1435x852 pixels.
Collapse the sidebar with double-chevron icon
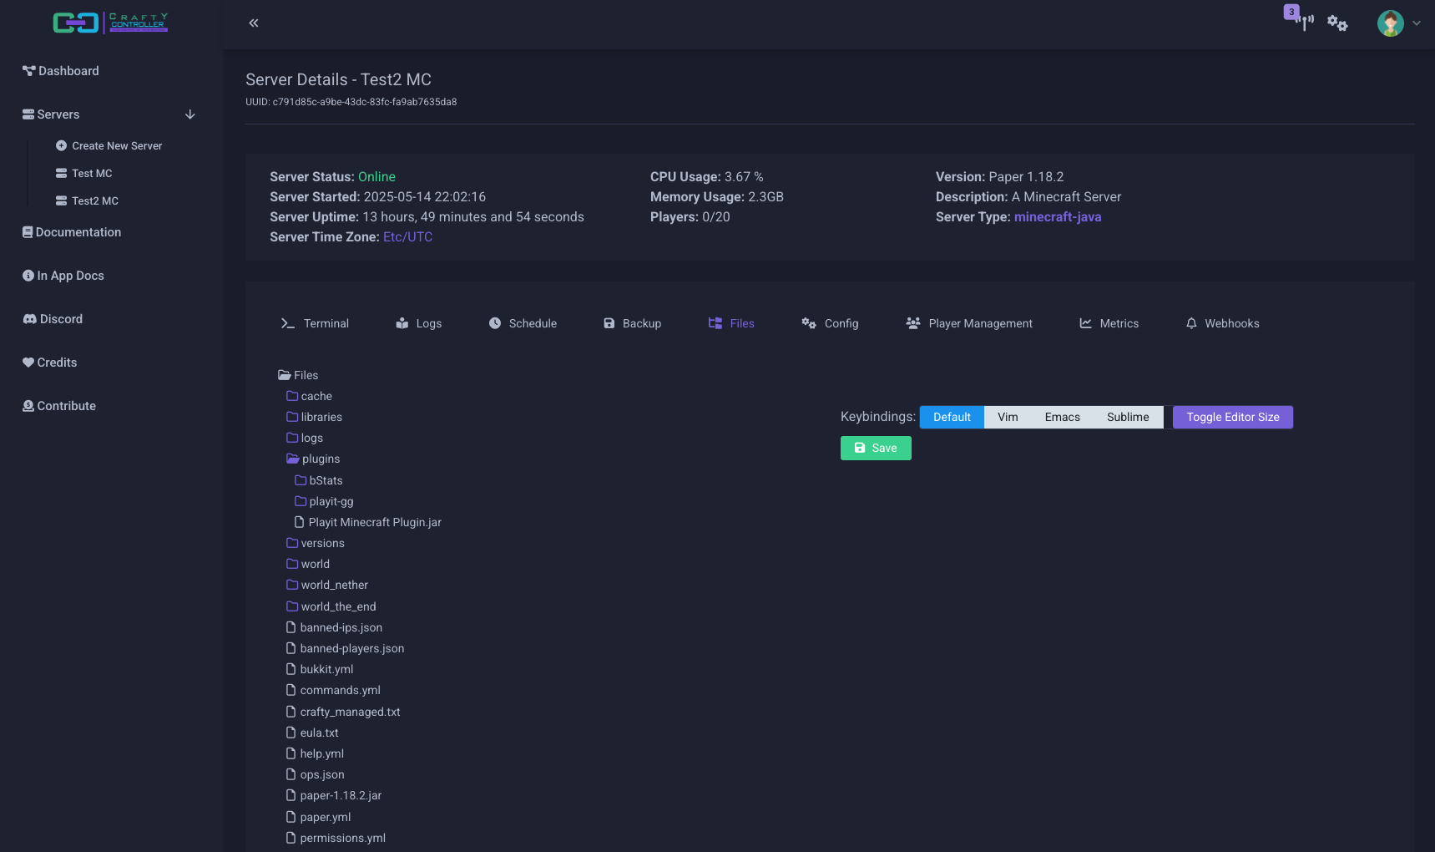(x=254, y=23)
